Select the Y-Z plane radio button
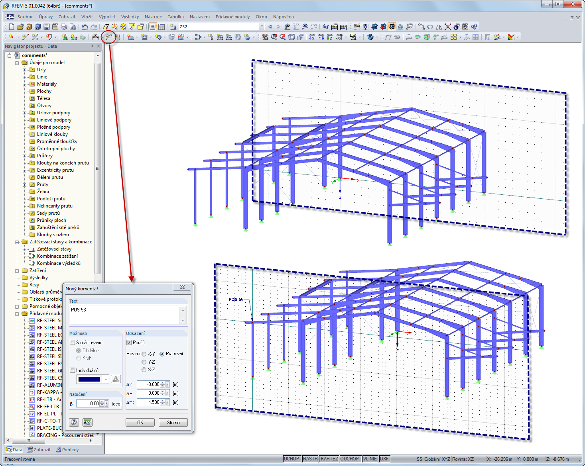 click(144, 362)
